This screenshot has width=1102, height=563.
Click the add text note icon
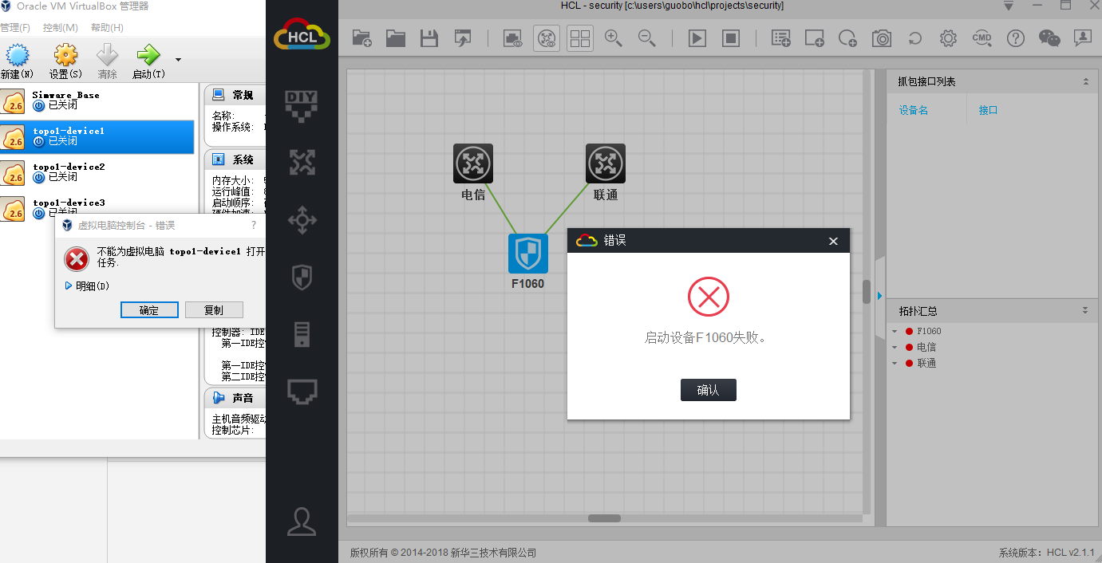[x=781, y=37]
